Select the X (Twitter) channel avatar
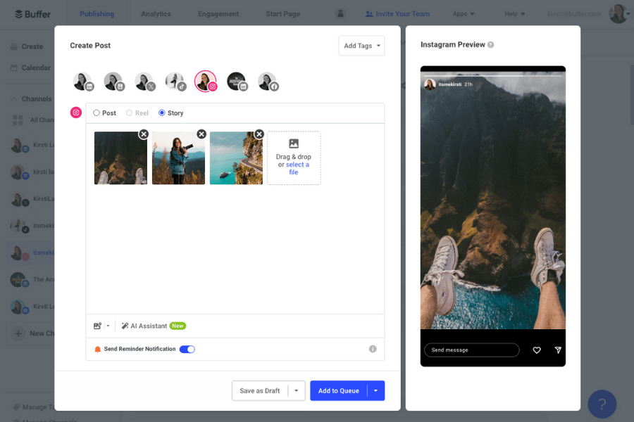This screenshot has height=422, width=634. 145,81
